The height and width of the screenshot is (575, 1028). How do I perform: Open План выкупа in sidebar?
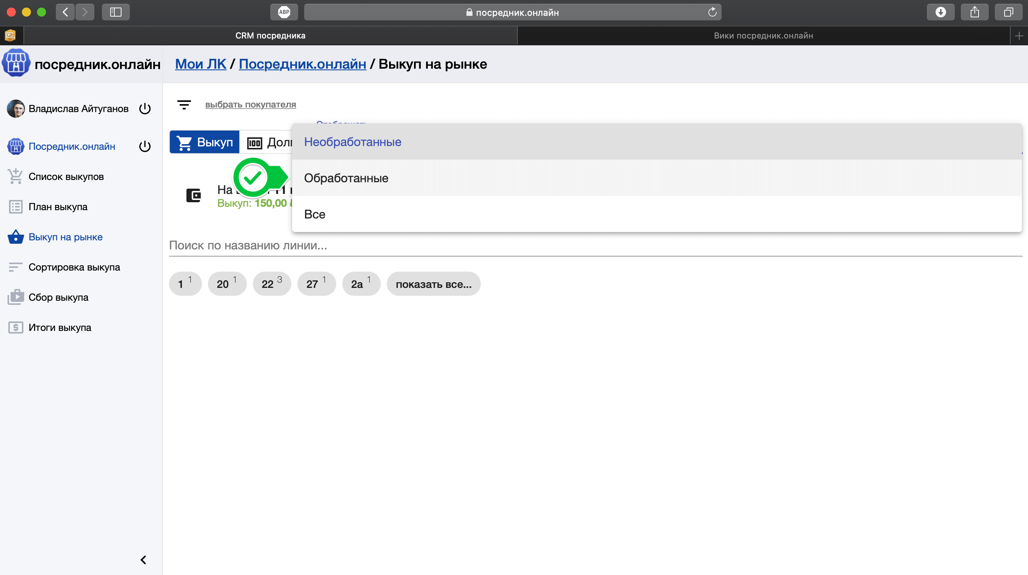coord(58,207)
